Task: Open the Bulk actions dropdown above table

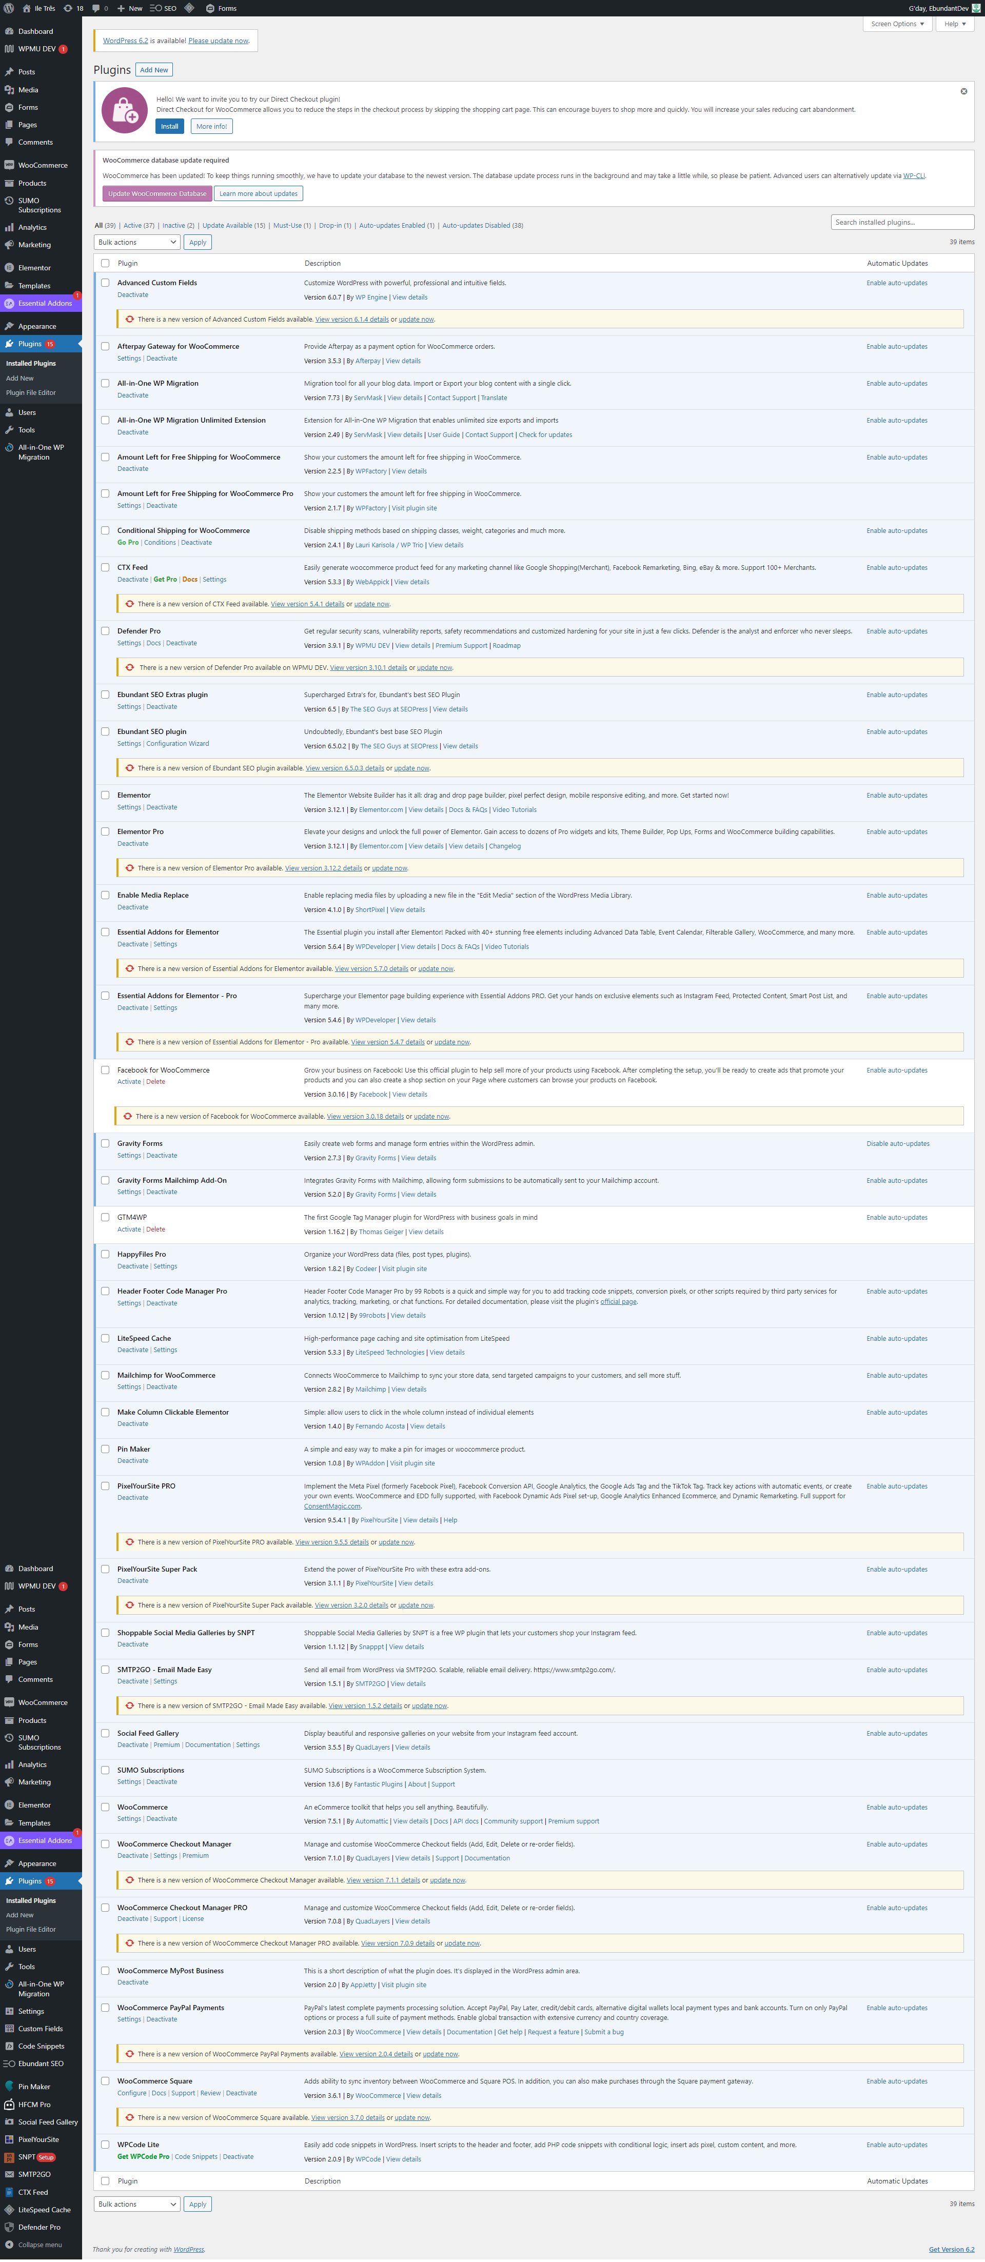Action: click(x=137, y=242)
